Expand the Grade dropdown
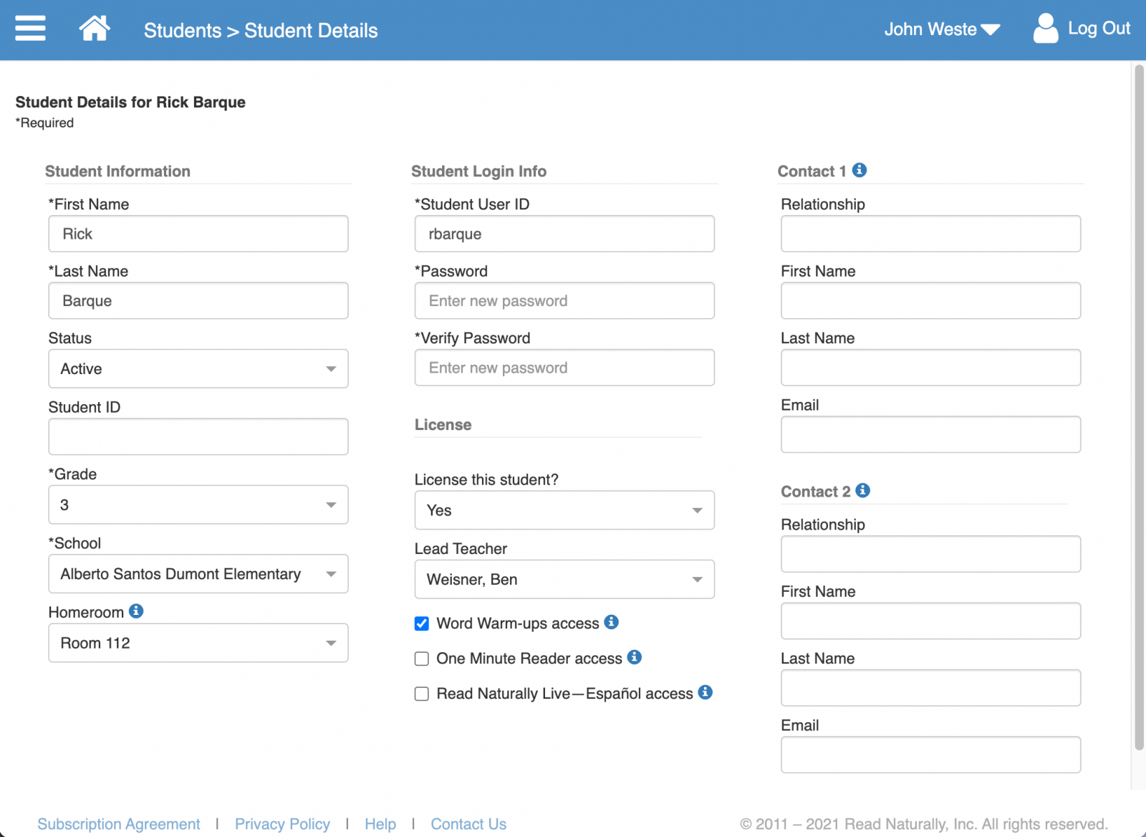This screenshot has height=837, width=1146. click(x=198, y=504)
